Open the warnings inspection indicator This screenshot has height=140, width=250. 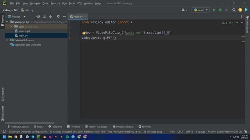click(224, 23)
